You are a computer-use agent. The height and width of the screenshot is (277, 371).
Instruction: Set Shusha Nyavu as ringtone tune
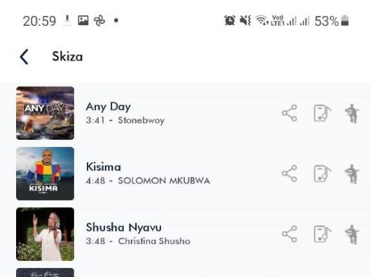click(x=322, y=234)
